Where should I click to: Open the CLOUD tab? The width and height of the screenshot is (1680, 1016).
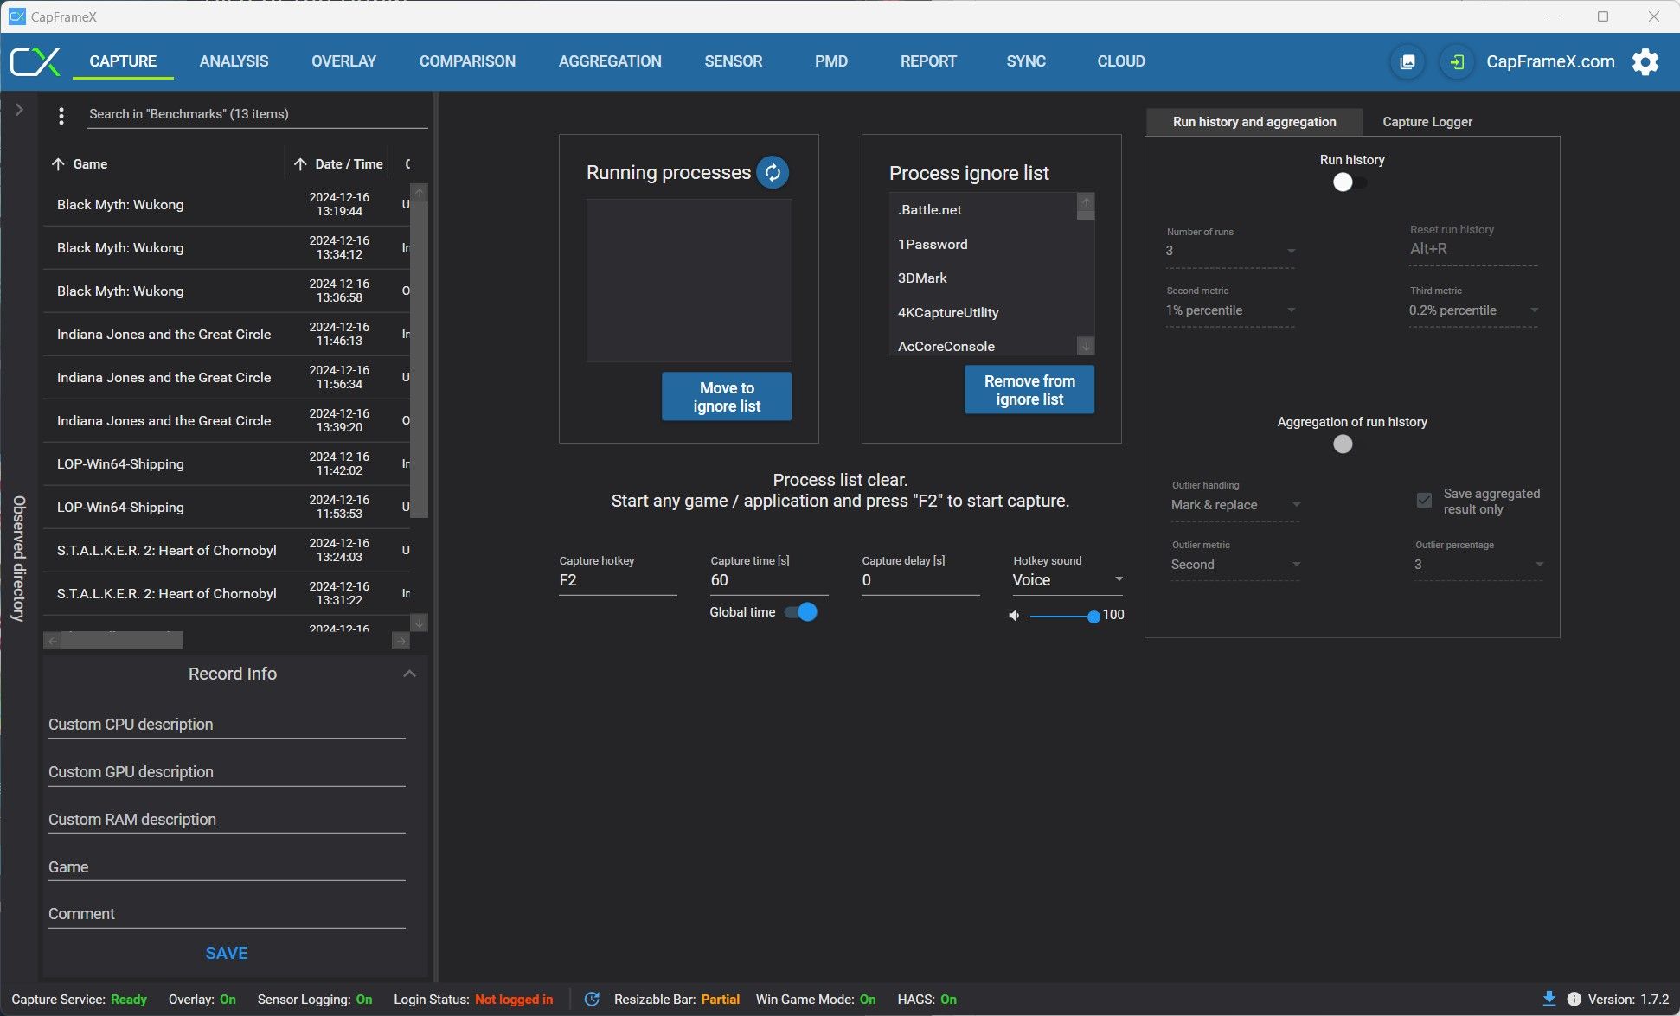pos(1121,61)
